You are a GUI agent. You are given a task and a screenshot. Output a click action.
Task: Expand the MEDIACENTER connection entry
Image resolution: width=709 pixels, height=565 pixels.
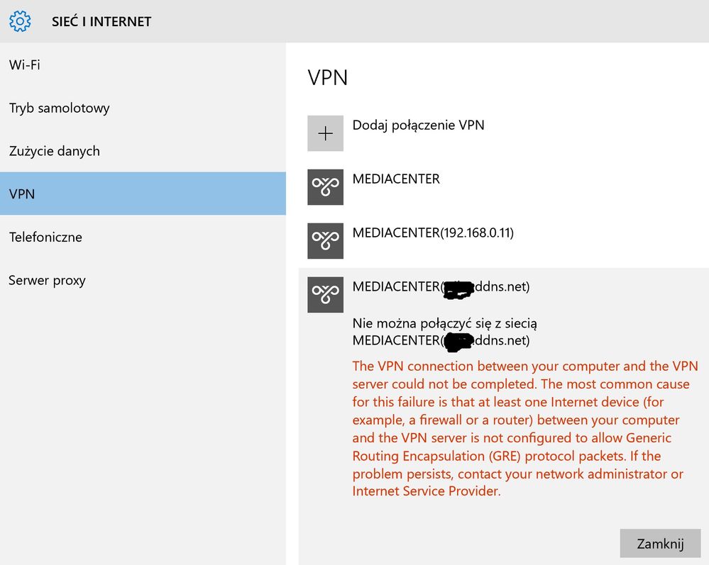click(396, 179)
